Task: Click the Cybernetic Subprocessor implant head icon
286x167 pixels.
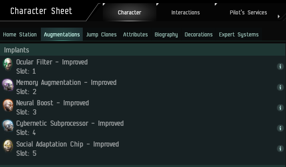Action: coord(8,126)
